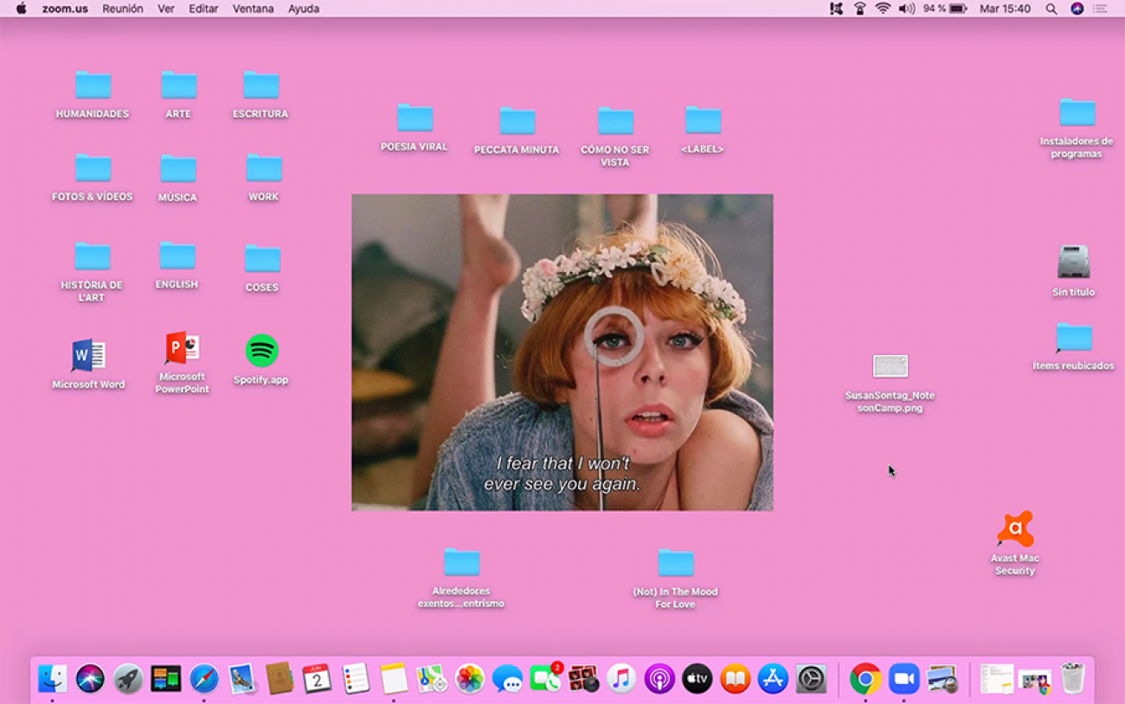The height and width of the screenshot is (704, 1125).
Task: Launch Google Chrome from the Dock
Action: pyautogui.click(x=865, y=679)
